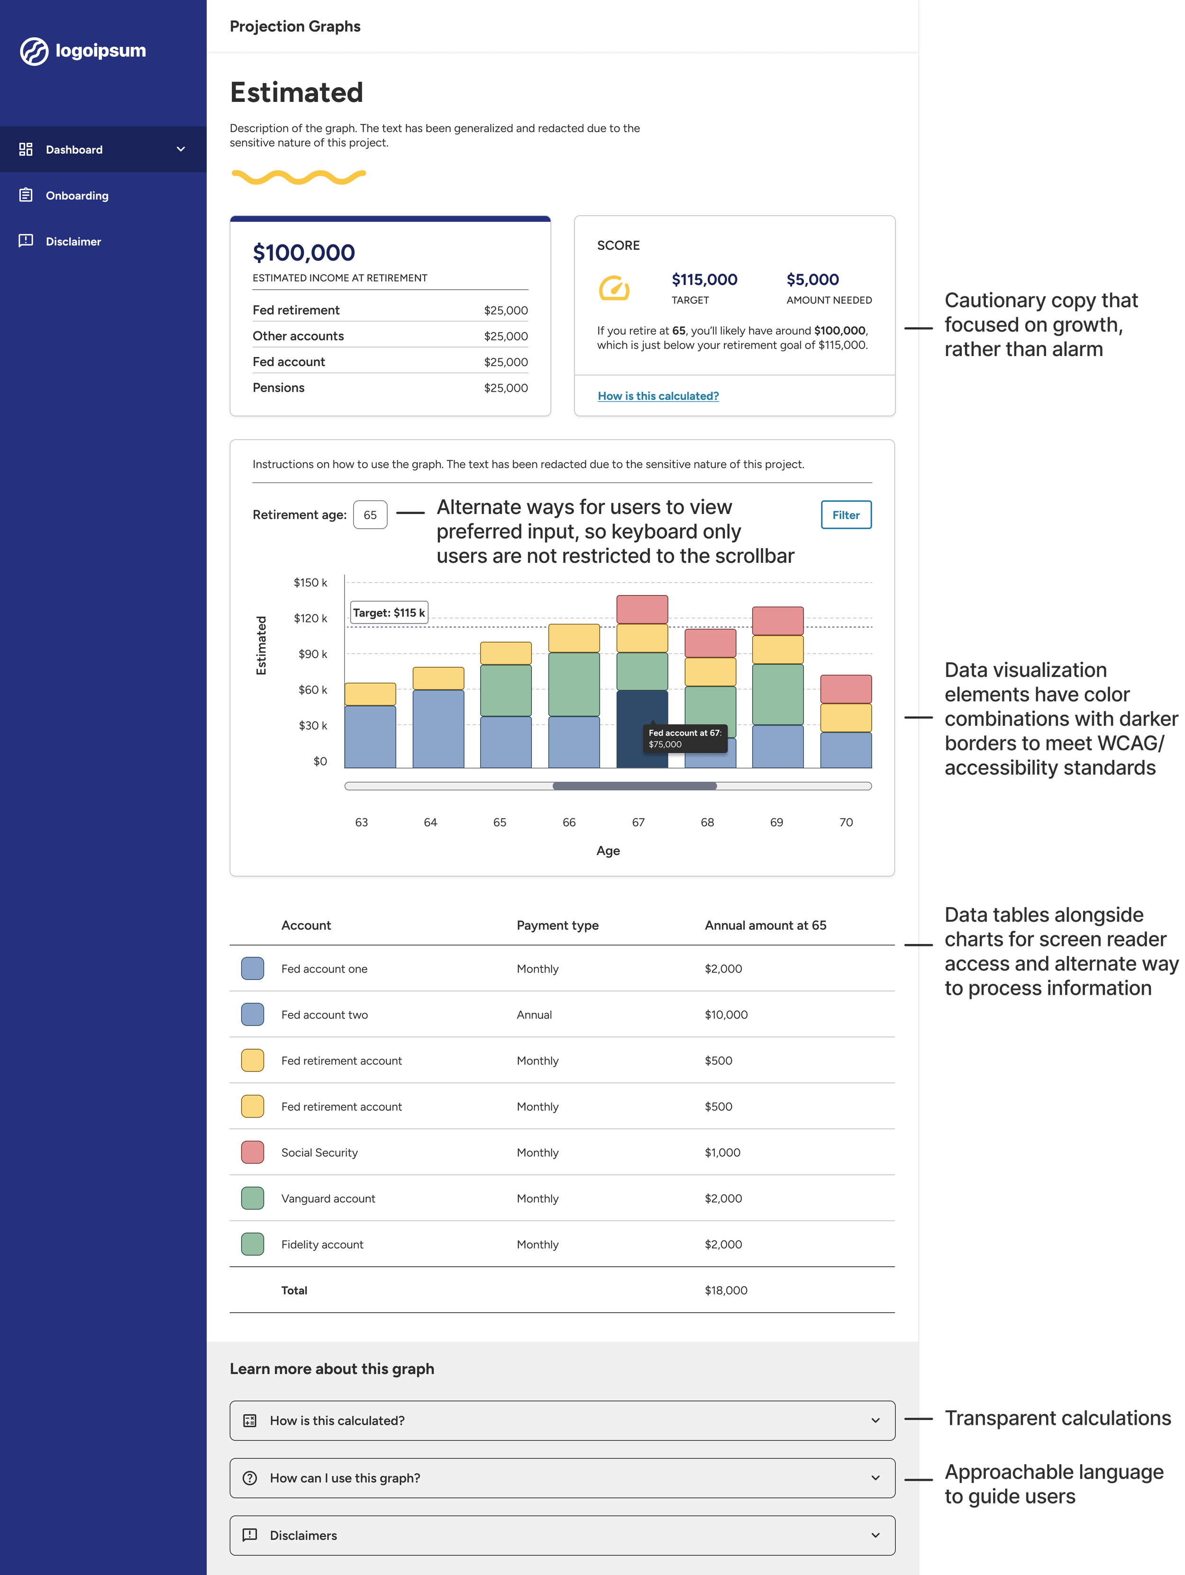Click the yellow score gauge icon
This screenshot has width=1185, height=1575.
coord(614,288)
